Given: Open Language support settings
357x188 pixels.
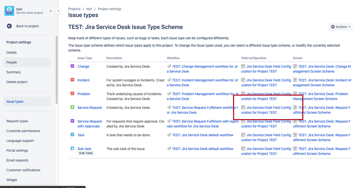Looking at the screenshot, I should click(20, 141).
